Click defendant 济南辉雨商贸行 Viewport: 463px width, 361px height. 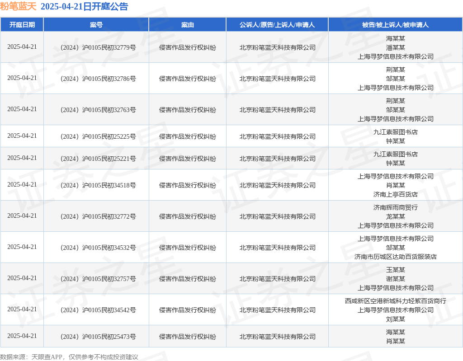(x=395, y=207)
